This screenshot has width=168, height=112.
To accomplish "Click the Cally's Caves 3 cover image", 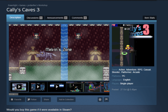I will tap(133, 45).
